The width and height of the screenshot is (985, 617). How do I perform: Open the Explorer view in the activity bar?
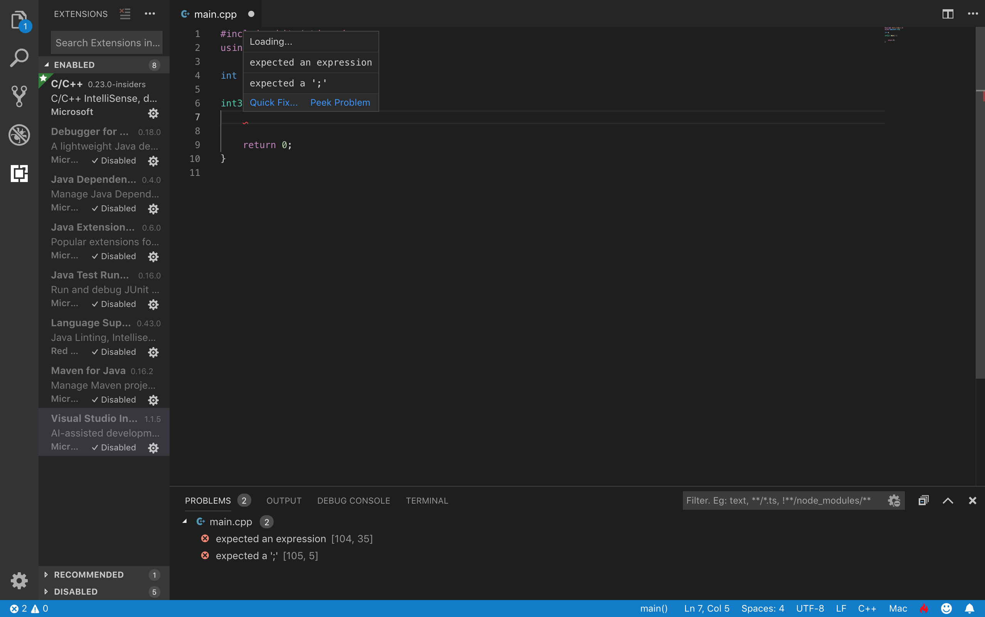tap(19, 19)
